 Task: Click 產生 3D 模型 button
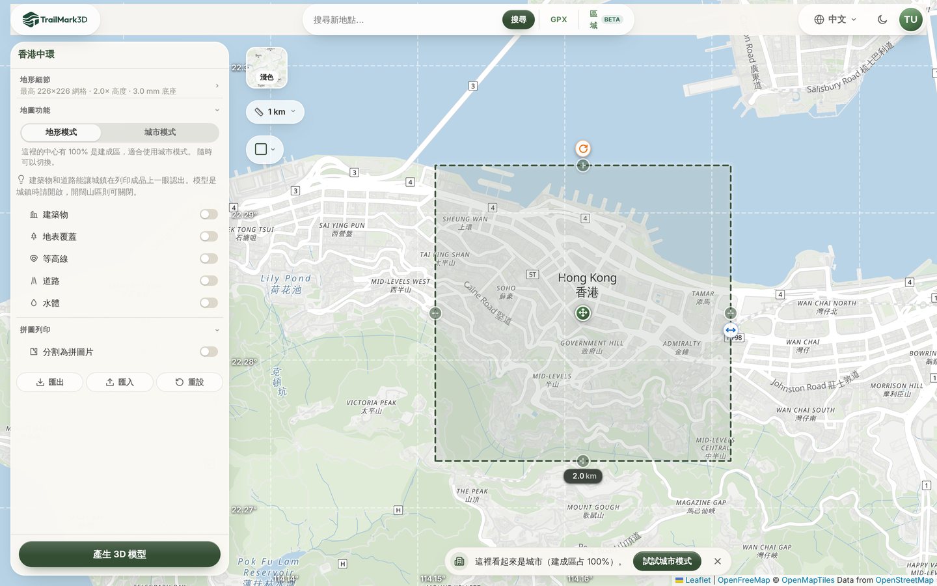coord(120,554)
